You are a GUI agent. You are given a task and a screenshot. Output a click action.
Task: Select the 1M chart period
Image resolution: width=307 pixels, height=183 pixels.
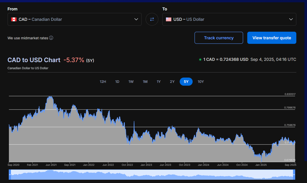pyautogui.click(x=145, y=82)
